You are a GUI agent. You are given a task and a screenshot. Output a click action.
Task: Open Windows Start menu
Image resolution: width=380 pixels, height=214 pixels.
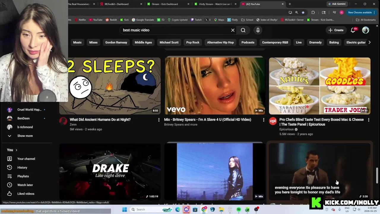[124, 210]
